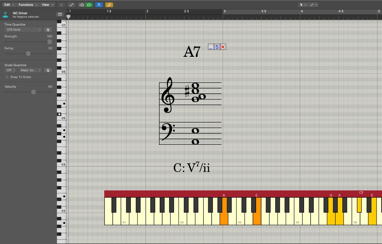Click bar 2 in the ruler
The height and width of the screenshot is (244, 382).
point(147,11)
